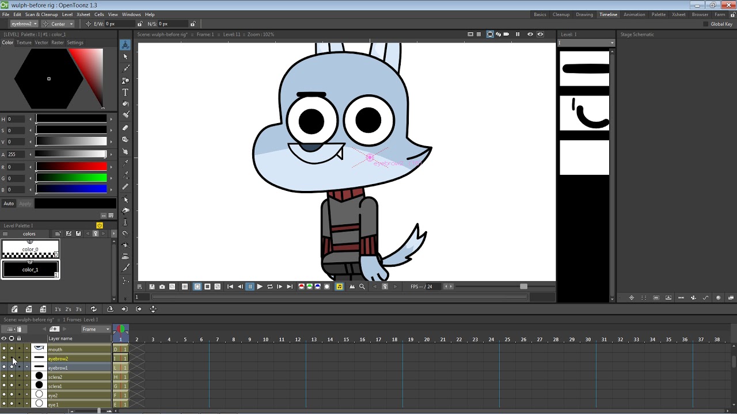Toggle preview visibility of eyebrow2 layer
Screen dimensions: 737x414
[4, 358]
